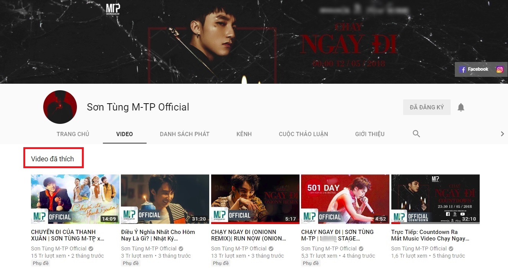Viewport: 508px width, 268px height.
Task: Click the Facebook link on the banner
Action: (x=474, y=69)
